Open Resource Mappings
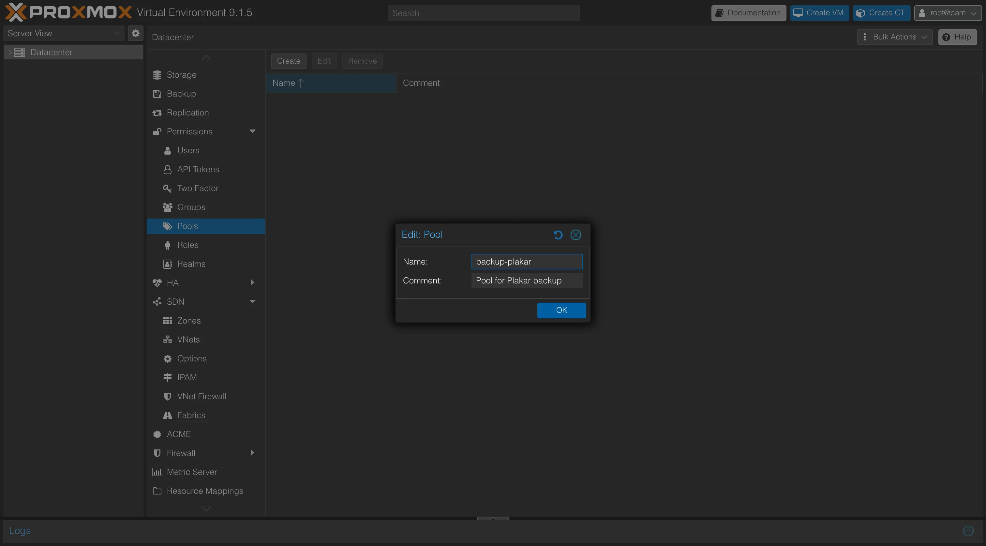The image size is (986, 546). (205, 491)
